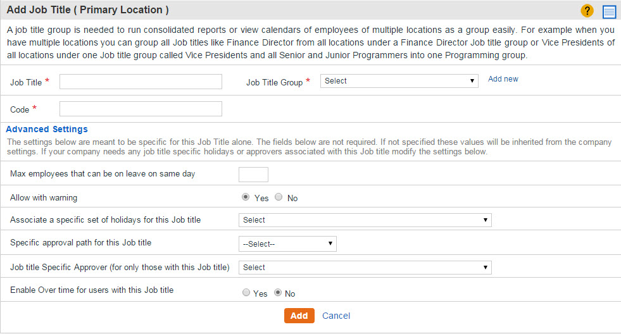Click the Max employees on leave field
The height and width of the screenshot is (334, 621).
point(253,175)
